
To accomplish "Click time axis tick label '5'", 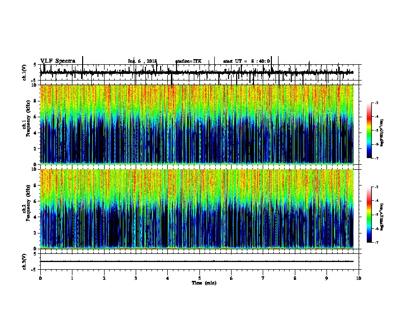I will [199, 278].
